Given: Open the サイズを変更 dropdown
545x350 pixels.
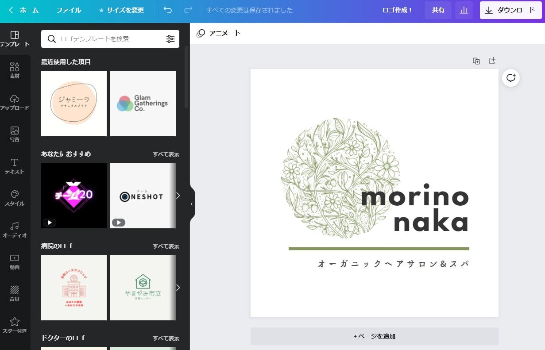Looking at the screenshot, I should point(123,10).
